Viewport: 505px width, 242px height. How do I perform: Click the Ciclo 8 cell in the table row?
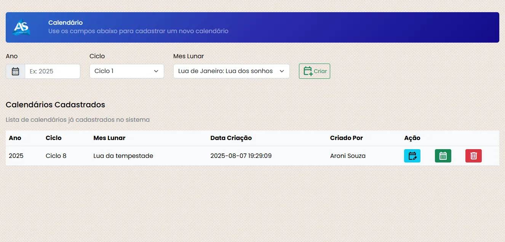pyautogui.click(x=56, y=156)
